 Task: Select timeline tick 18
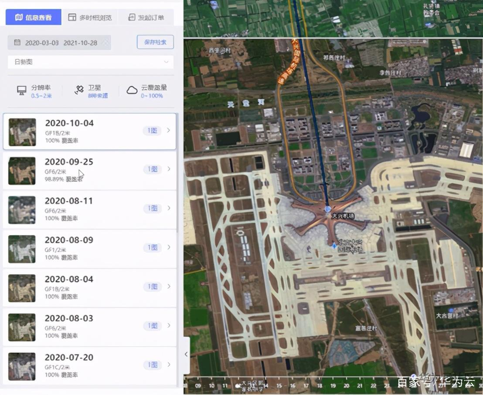coord(320,385)
